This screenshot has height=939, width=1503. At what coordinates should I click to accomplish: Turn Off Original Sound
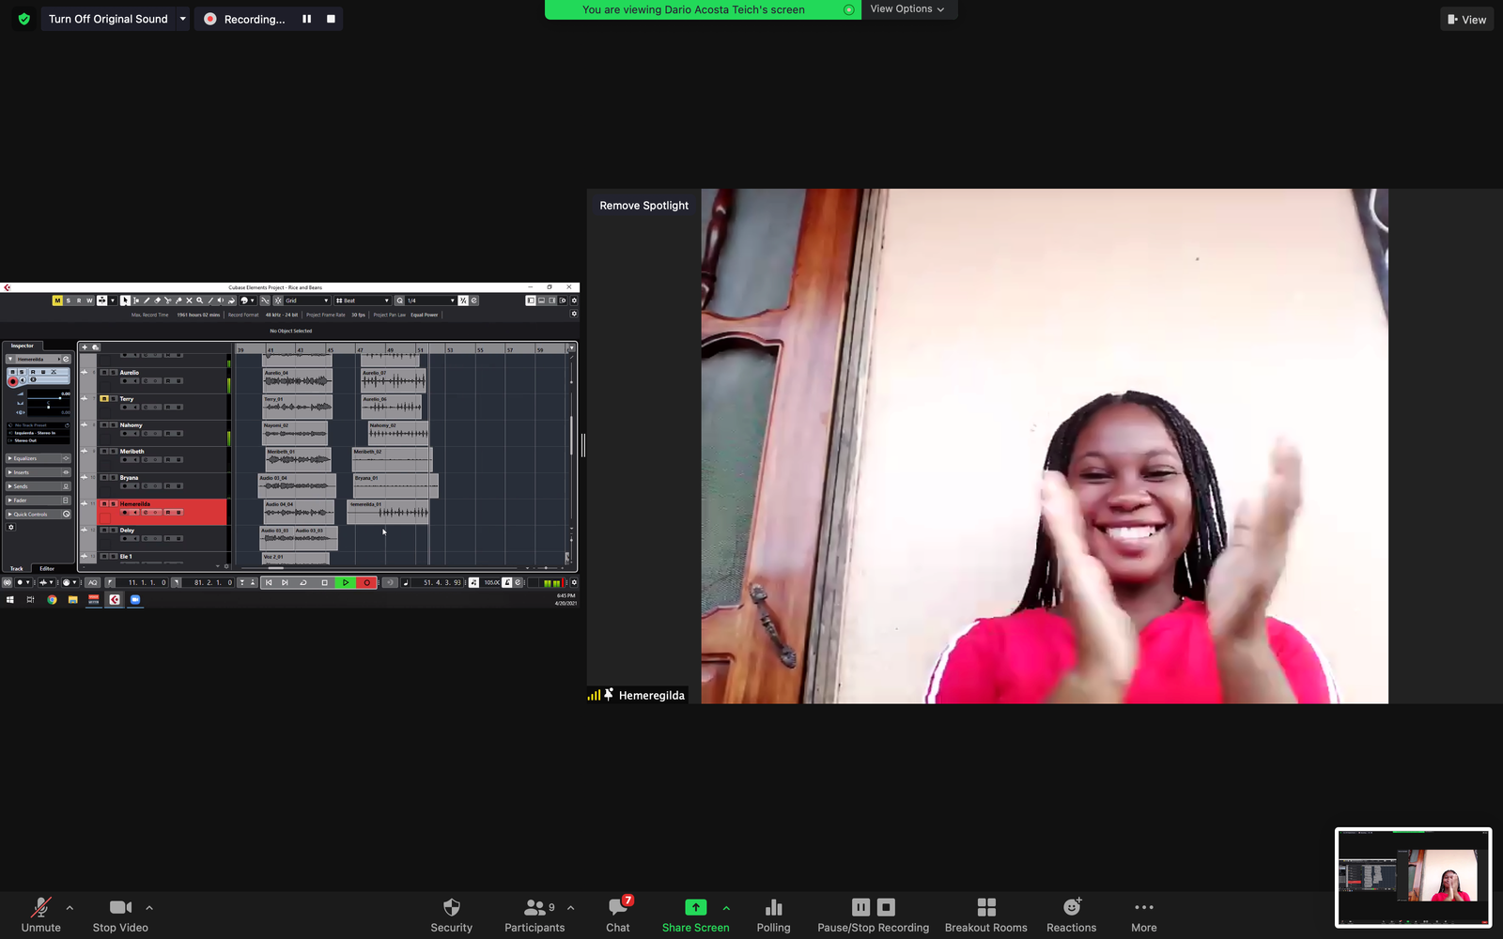108,19
